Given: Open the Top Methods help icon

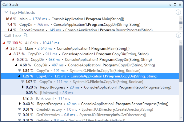Looking at the screenshot, I should coord(178,12).
